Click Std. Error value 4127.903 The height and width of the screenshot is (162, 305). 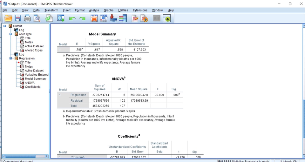pos(139,50)
